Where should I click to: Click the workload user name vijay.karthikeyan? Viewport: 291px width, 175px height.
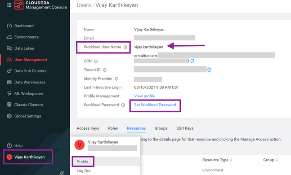pos(148,47)
